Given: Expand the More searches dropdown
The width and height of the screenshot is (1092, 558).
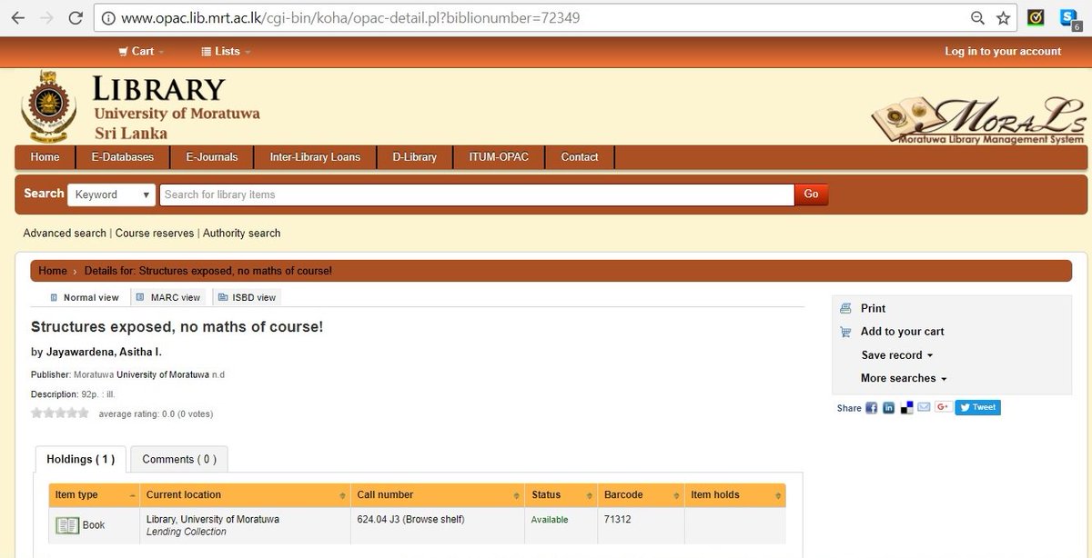Looking at the screenshot, I should pos(904,378).
